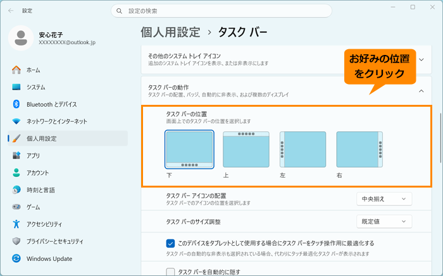Click the Bluetooth icon in sidebar
443x276 pixels.
coord(16,104)
